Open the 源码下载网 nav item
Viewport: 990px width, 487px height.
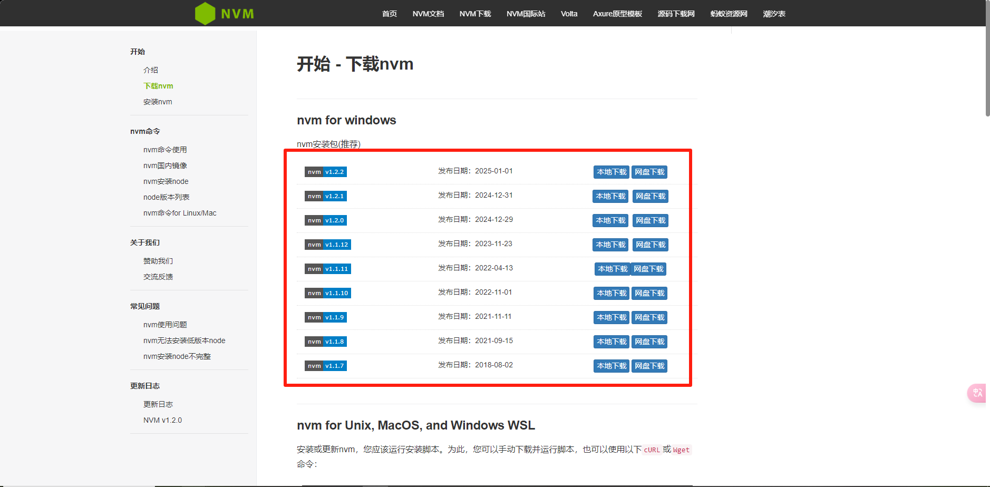point(676,14)
